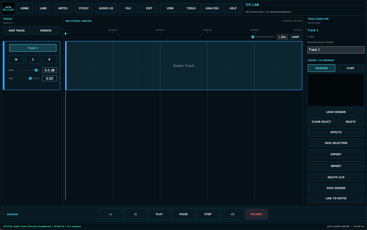Open the AUDIO I/O menu
The image size is (367, 230).
point(106,8)
